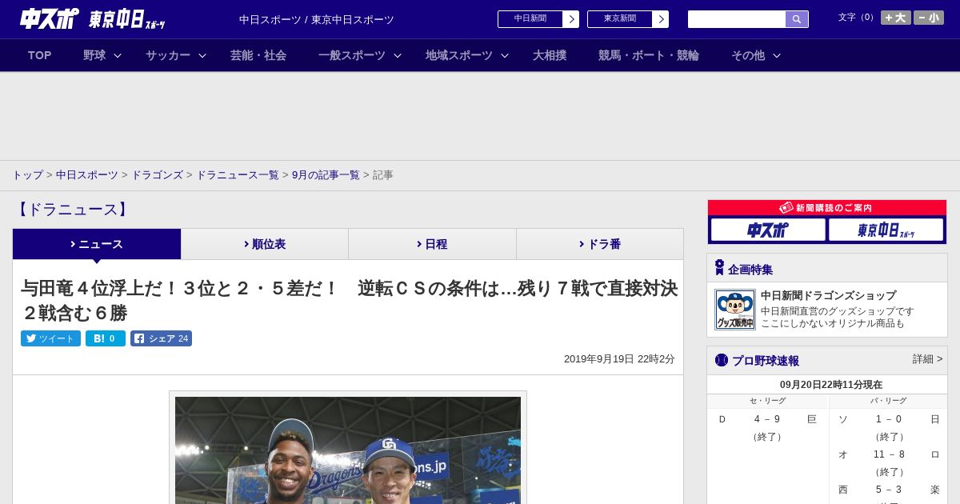Image resolution: width=960 pixels, height=504 pixels.
Task: Go to 中日スポーツ breadcrumb link
Action: (87, 175)
